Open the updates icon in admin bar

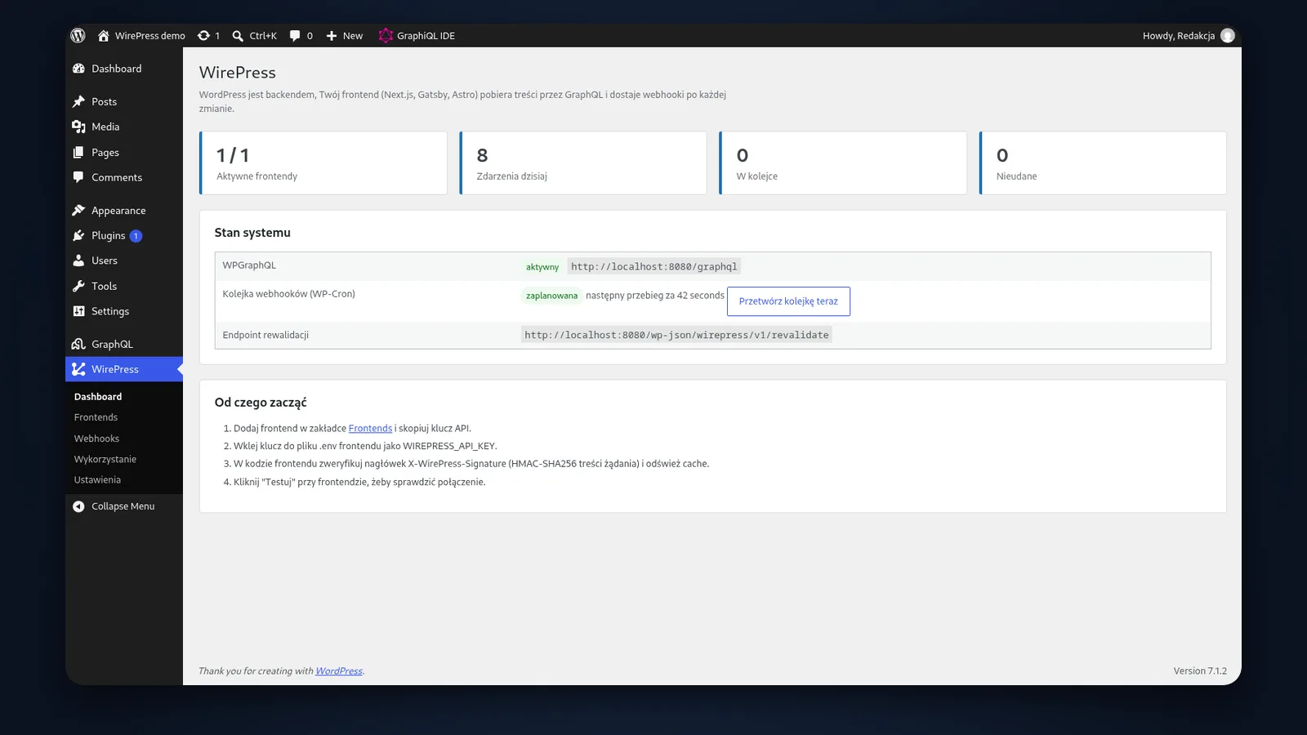[x=204, y=35]
